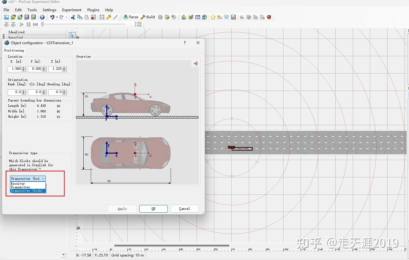
Task: Click the scissors cut icon
Action: pyautogui.click(x=73, y=17)
